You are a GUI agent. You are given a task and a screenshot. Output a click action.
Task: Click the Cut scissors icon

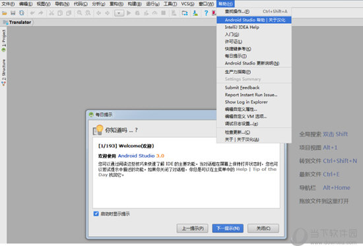(51, 13)
